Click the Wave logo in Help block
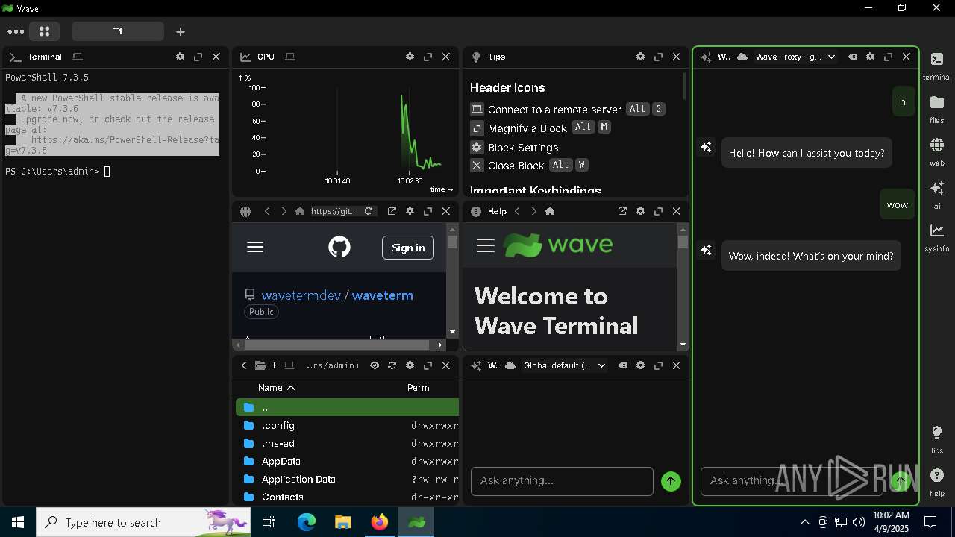The height and width of the screenshot is (537, 955). (x=557, y=245)
